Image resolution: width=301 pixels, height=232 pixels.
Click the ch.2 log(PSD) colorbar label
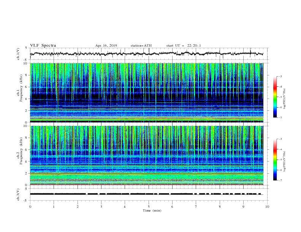pyautogui.click(x=285, y=161)
